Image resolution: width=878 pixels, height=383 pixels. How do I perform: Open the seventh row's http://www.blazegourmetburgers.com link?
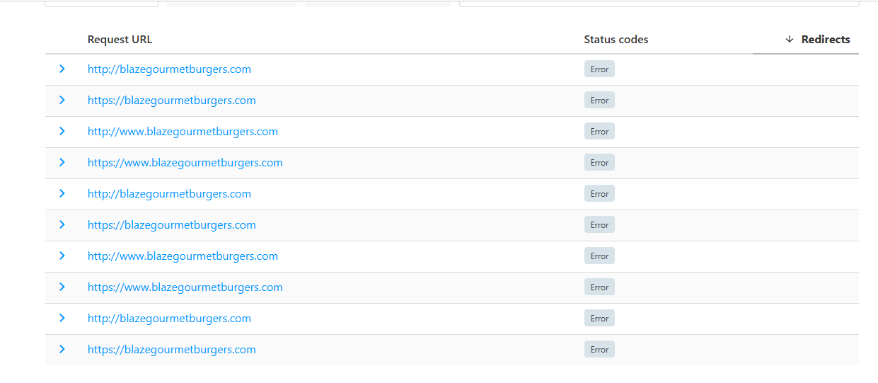[183, 256]
